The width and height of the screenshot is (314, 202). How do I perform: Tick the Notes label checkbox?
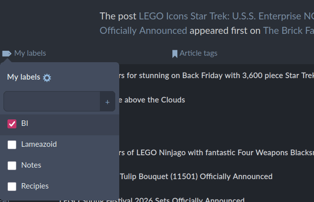click(x=12, y=165)
